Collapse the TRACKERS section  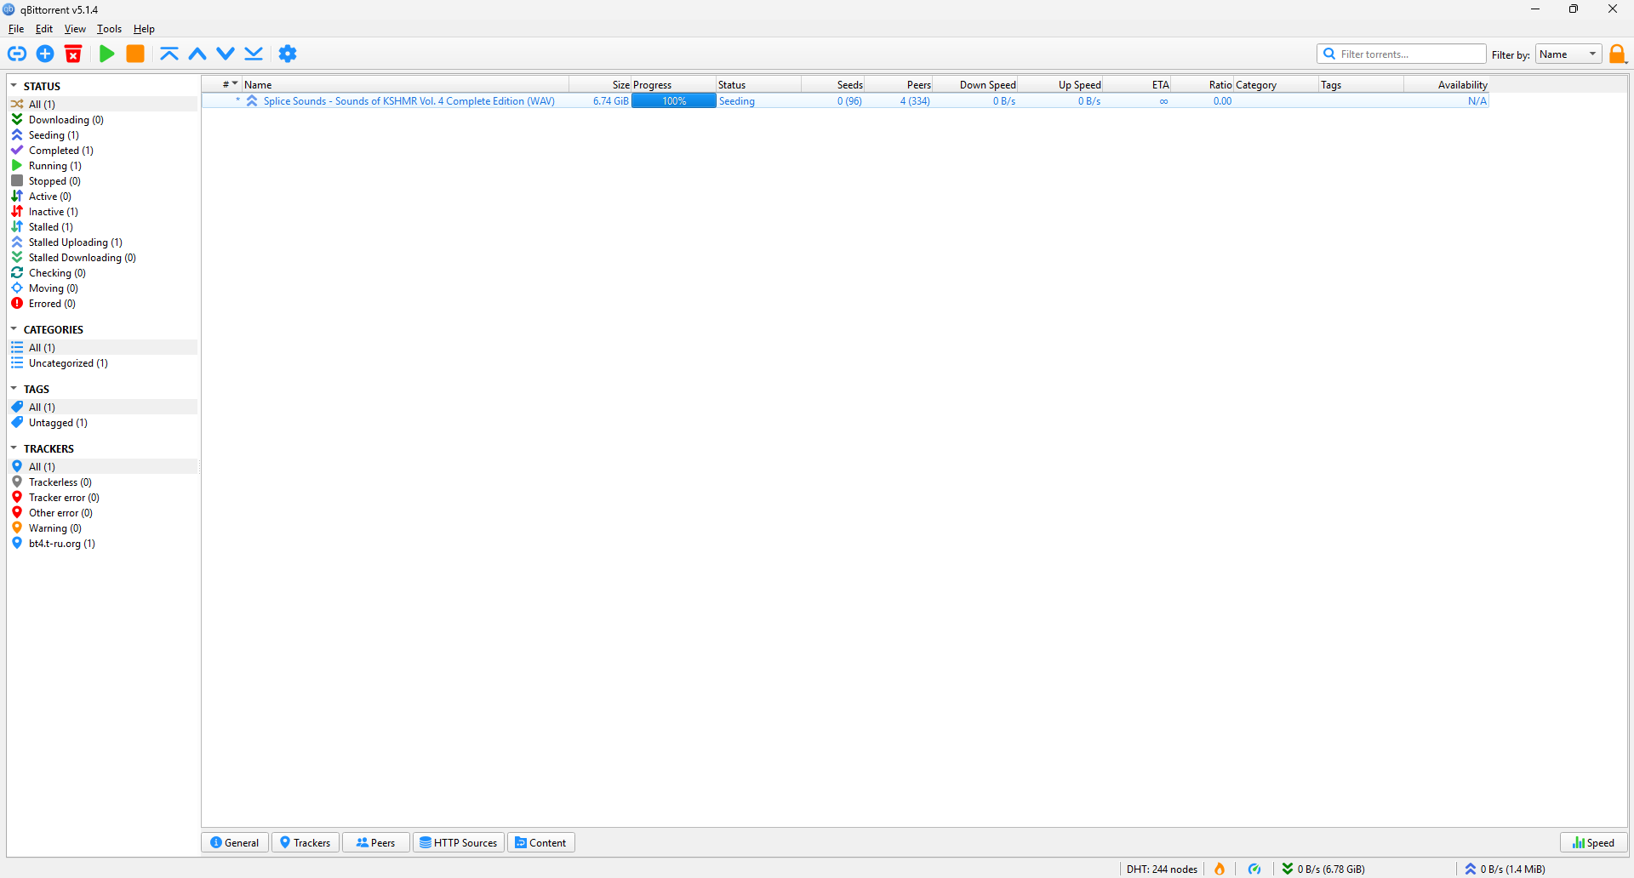(14, 448)
